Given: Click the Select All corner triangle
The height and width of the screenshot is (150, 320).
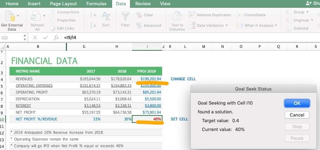Looking at the screenshot, I should [x=3, y=48].
